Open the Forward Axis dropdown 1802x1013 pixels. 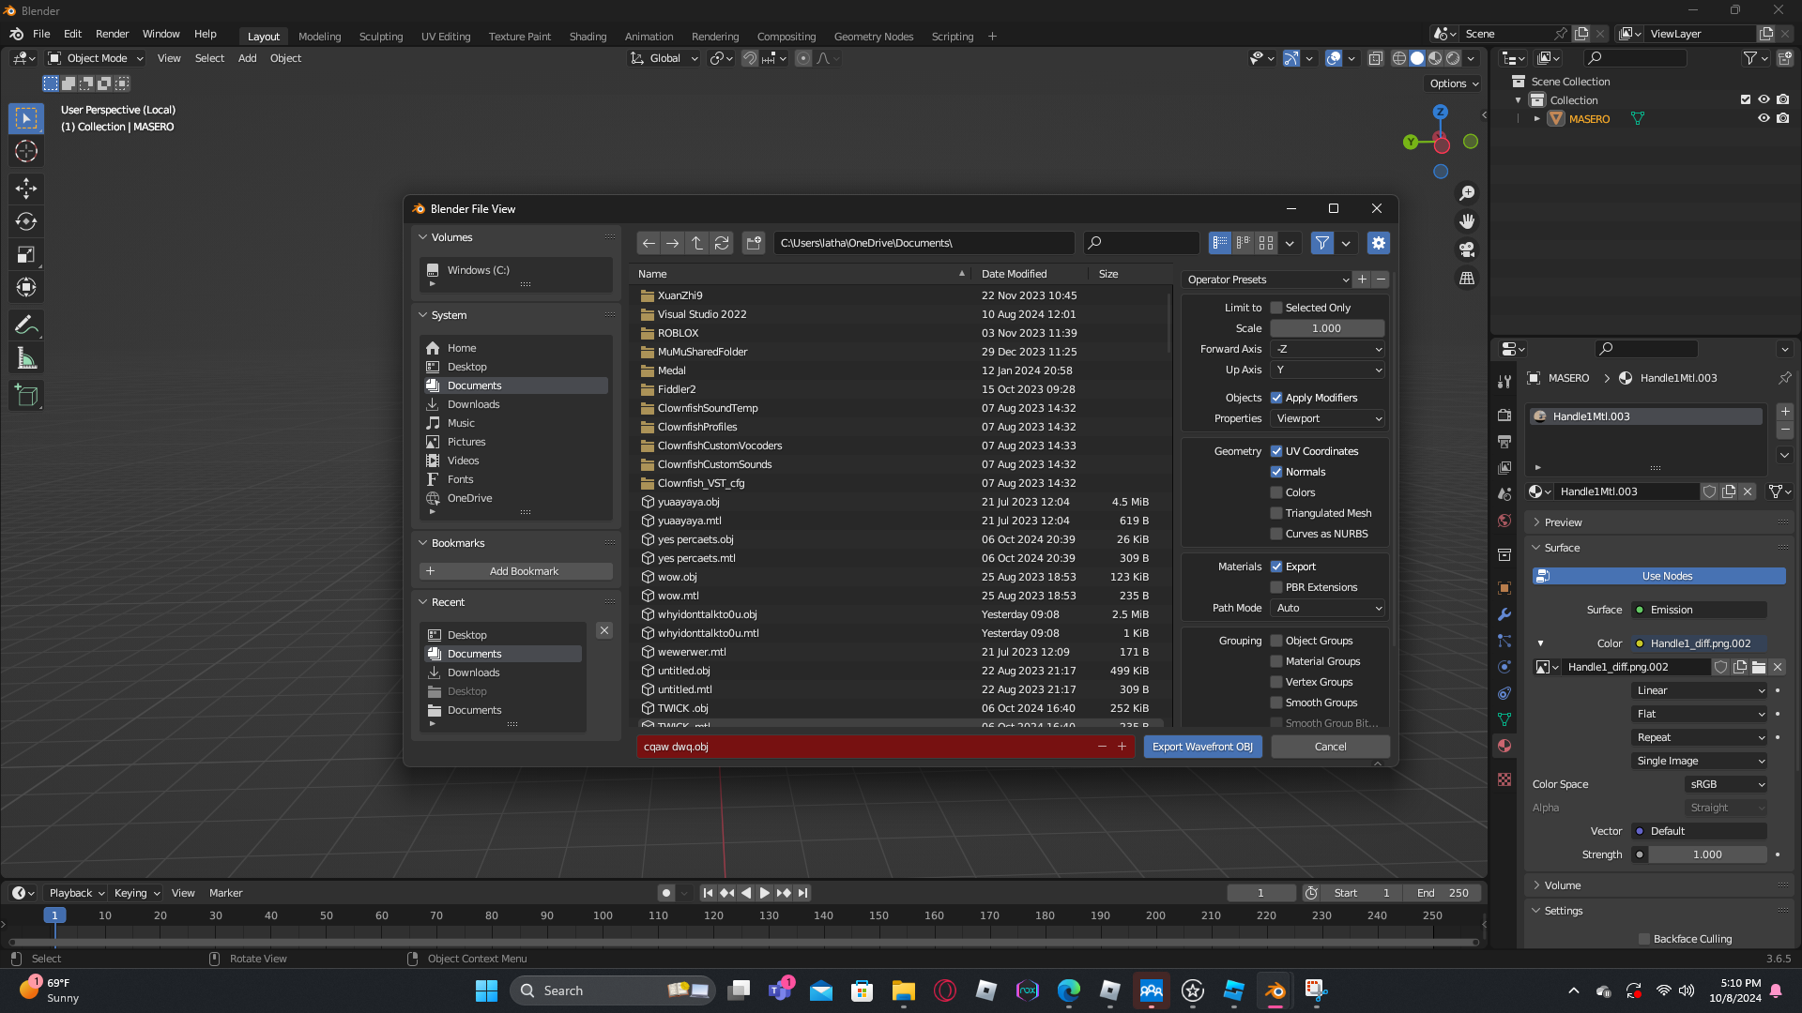(x=1328, y=349)
